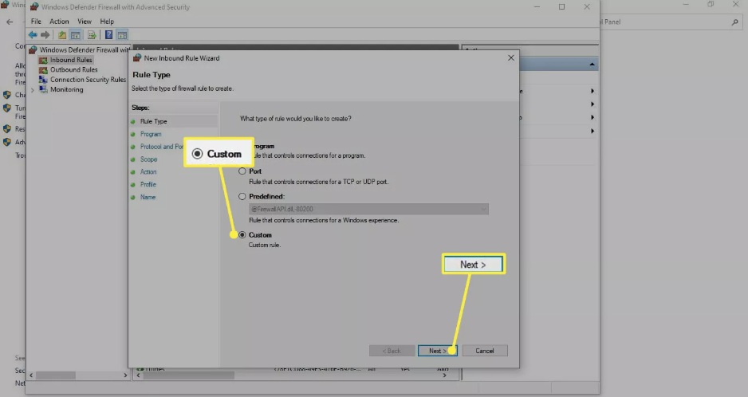Click console tree scrollbar right arrow

pos(125,375)
